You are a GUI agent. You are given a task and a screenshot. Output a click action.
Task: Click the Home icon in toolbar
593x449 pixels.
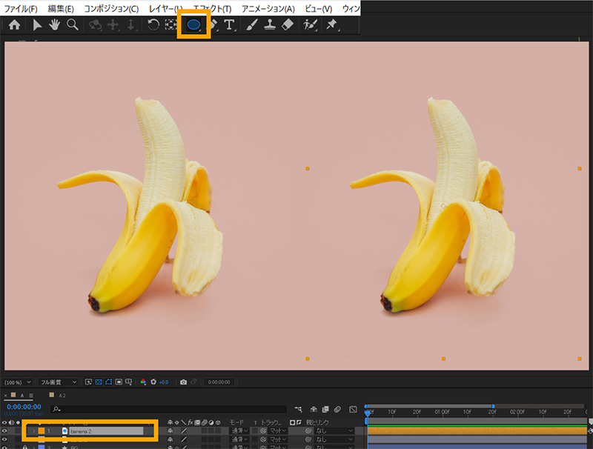(14, 25)
